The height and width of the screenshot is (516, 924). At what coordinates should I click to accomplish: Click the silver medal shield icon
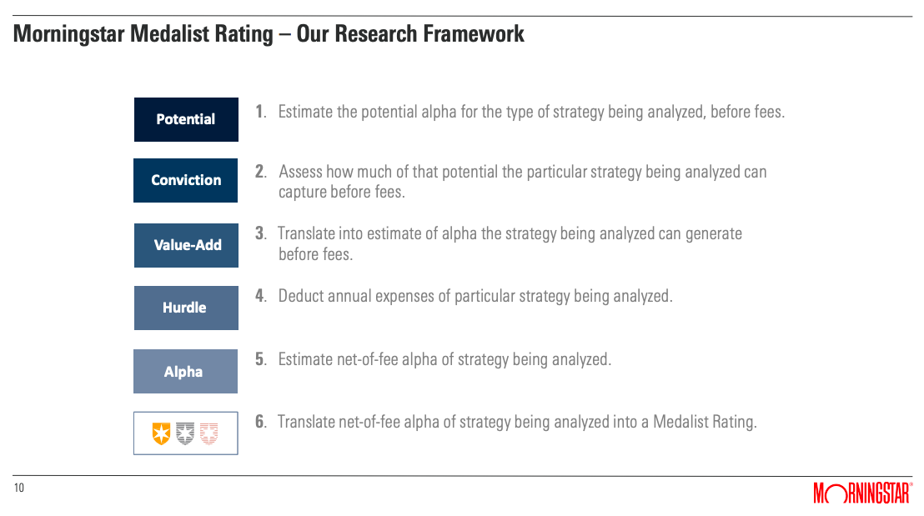point(185,433)
